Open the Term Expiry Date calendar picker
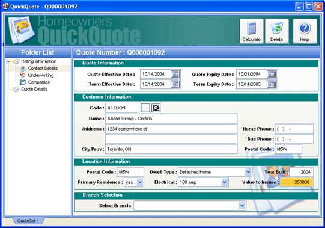Viewport: 325px width, 228px height. [x=272, y=84]
